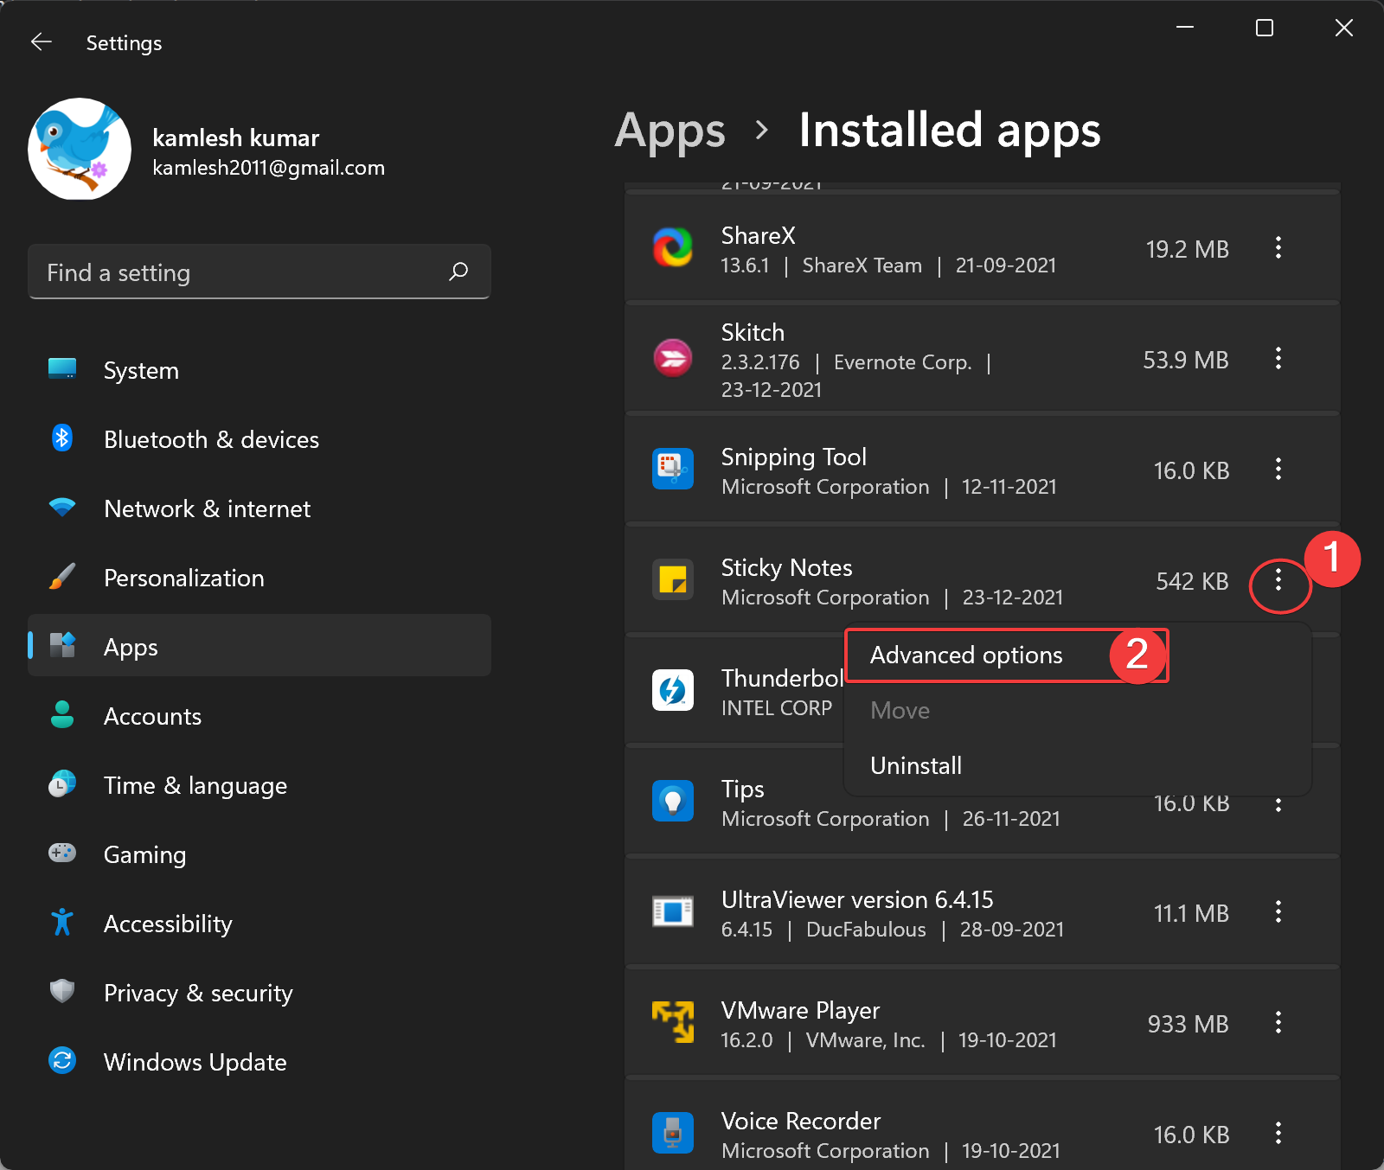Click the Gaming controller icon
Image resolution: width=1384 pixels, height=1170 pixels.
click(x=62, y=854)
